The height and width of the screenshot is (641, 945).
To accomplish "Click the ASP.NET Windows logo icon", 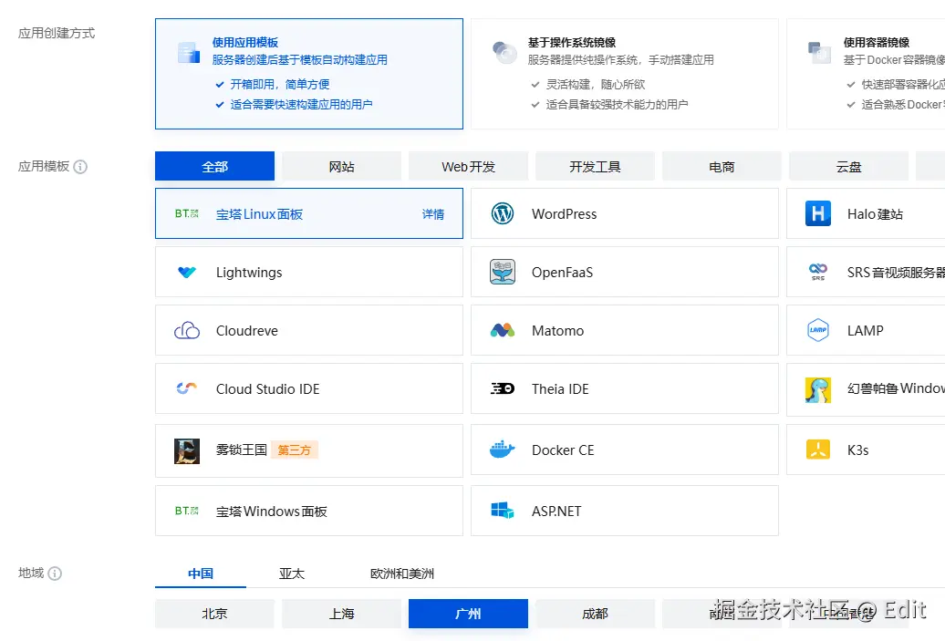I will tap(503, 511).
